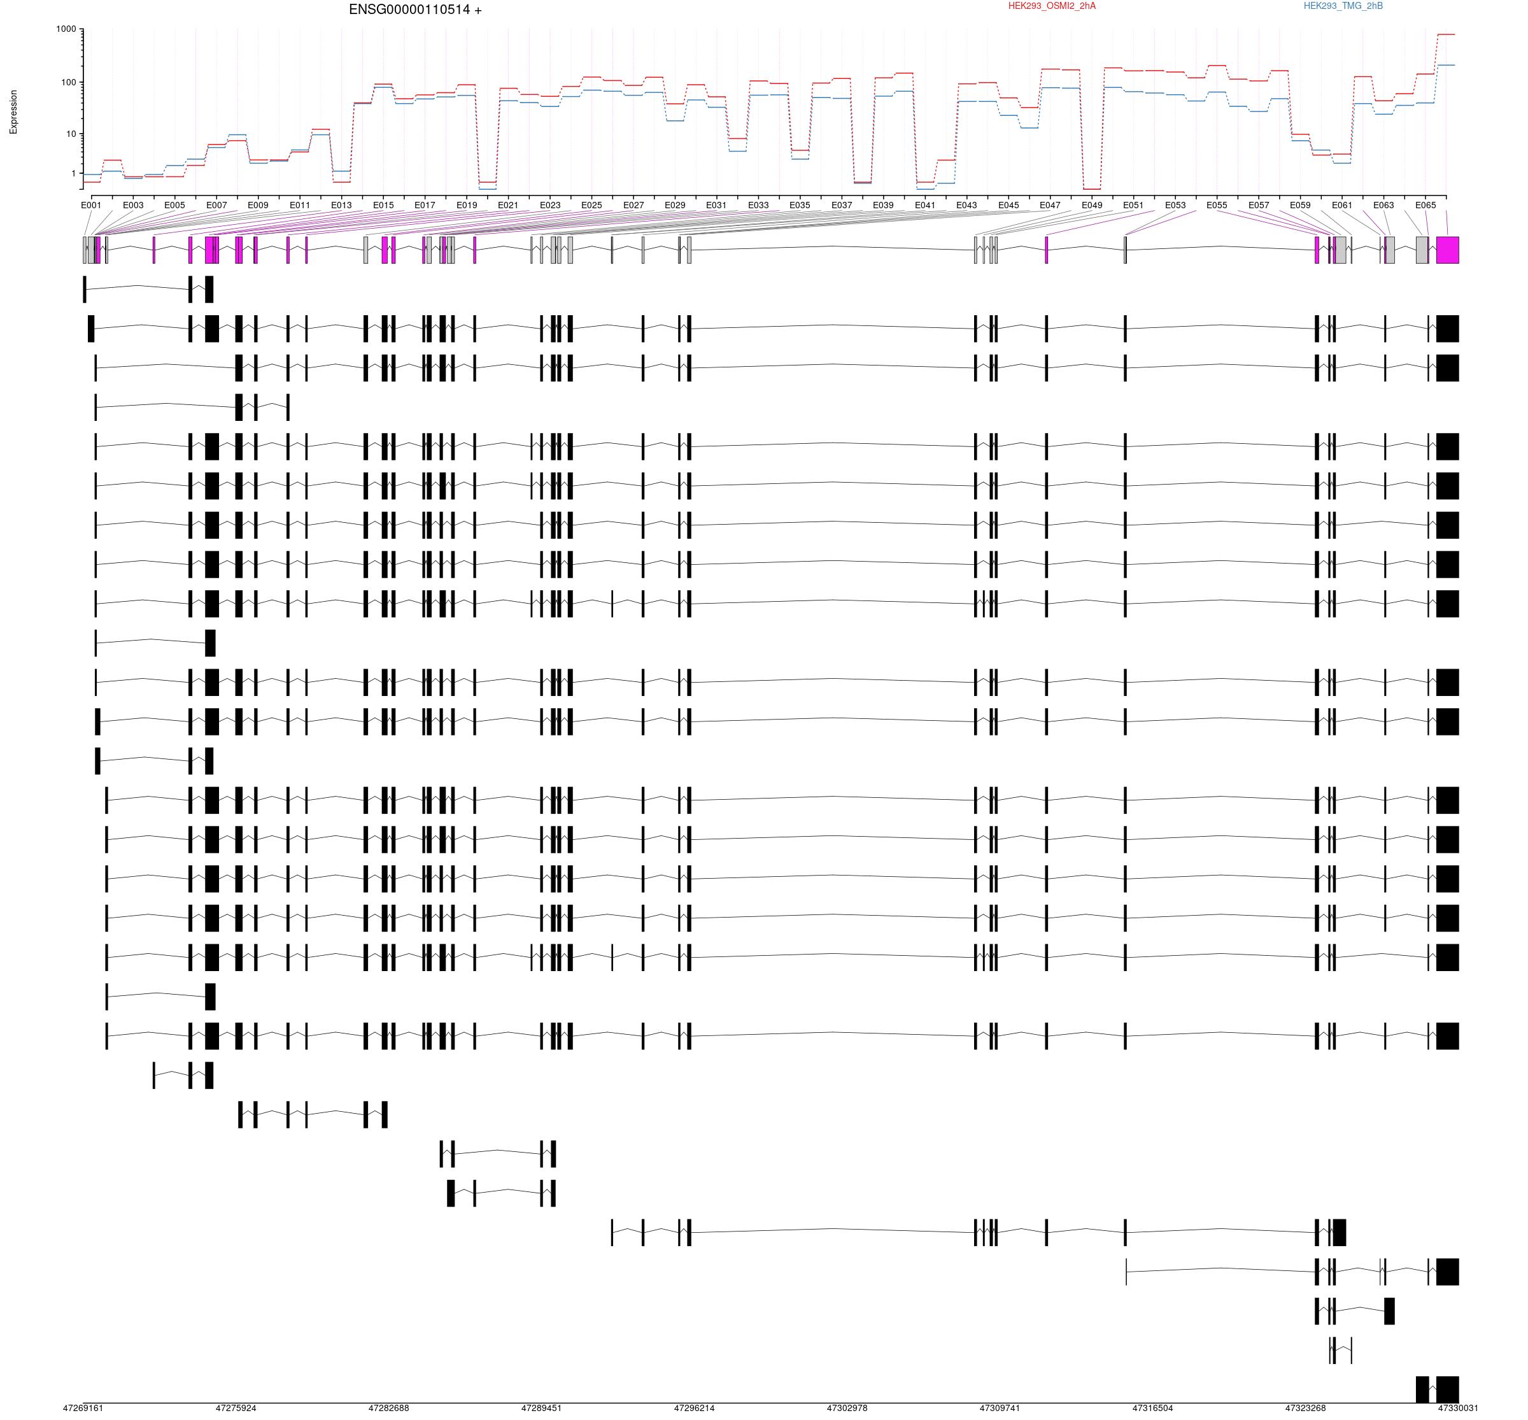Choose exon label E045
Image resolution: width=1528 pixels, height=1420 pixels.
[1008, 205]
